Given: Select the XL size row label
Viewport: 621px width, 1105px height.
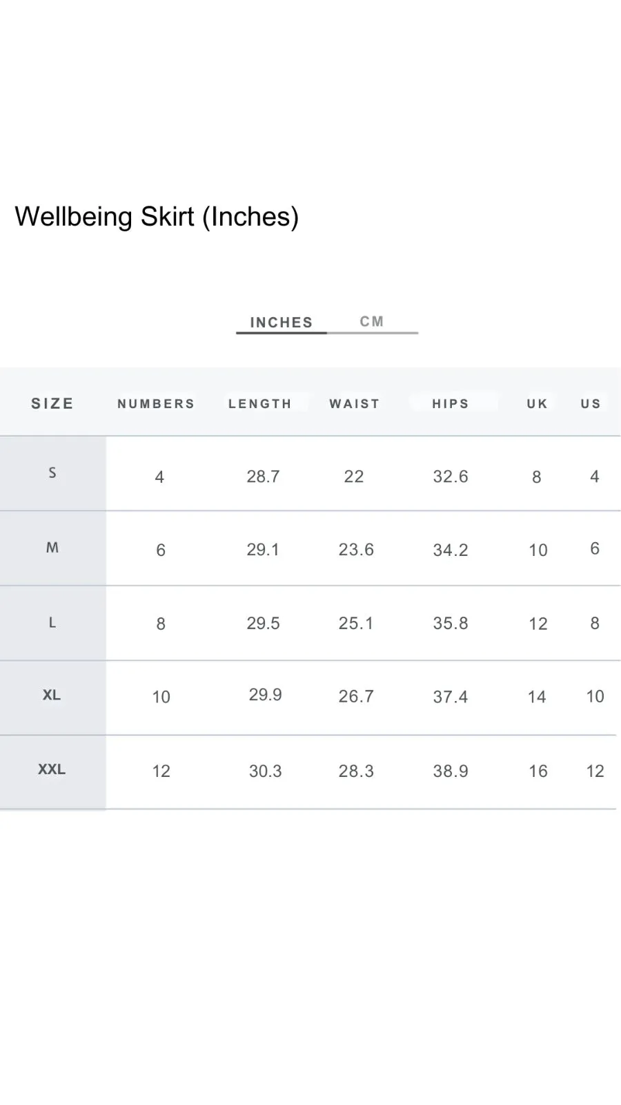Looking at the screenshot, I should 52,695.
